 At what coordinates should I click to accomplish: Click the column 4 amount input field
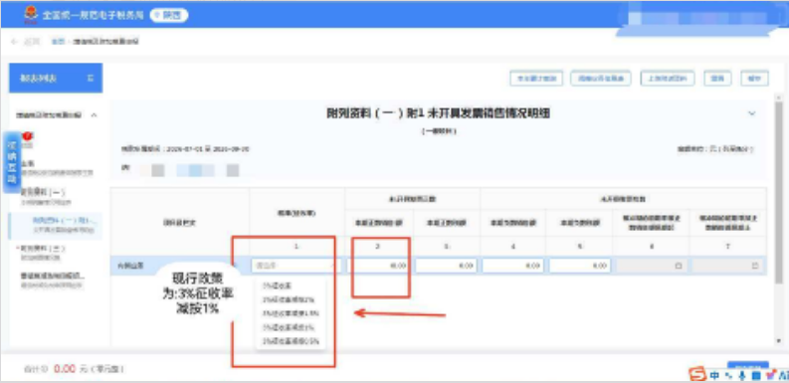tap(512, 266)
